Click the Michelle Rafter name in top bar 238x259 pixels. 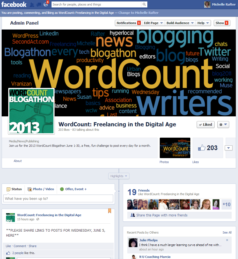[x=224, y=4]
